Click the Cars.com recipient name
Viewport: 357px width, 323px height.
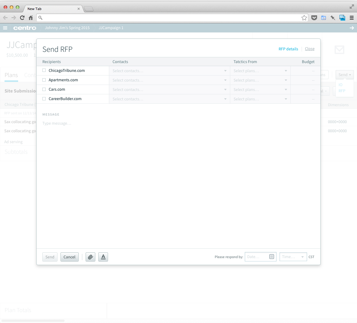click(57, 89)
